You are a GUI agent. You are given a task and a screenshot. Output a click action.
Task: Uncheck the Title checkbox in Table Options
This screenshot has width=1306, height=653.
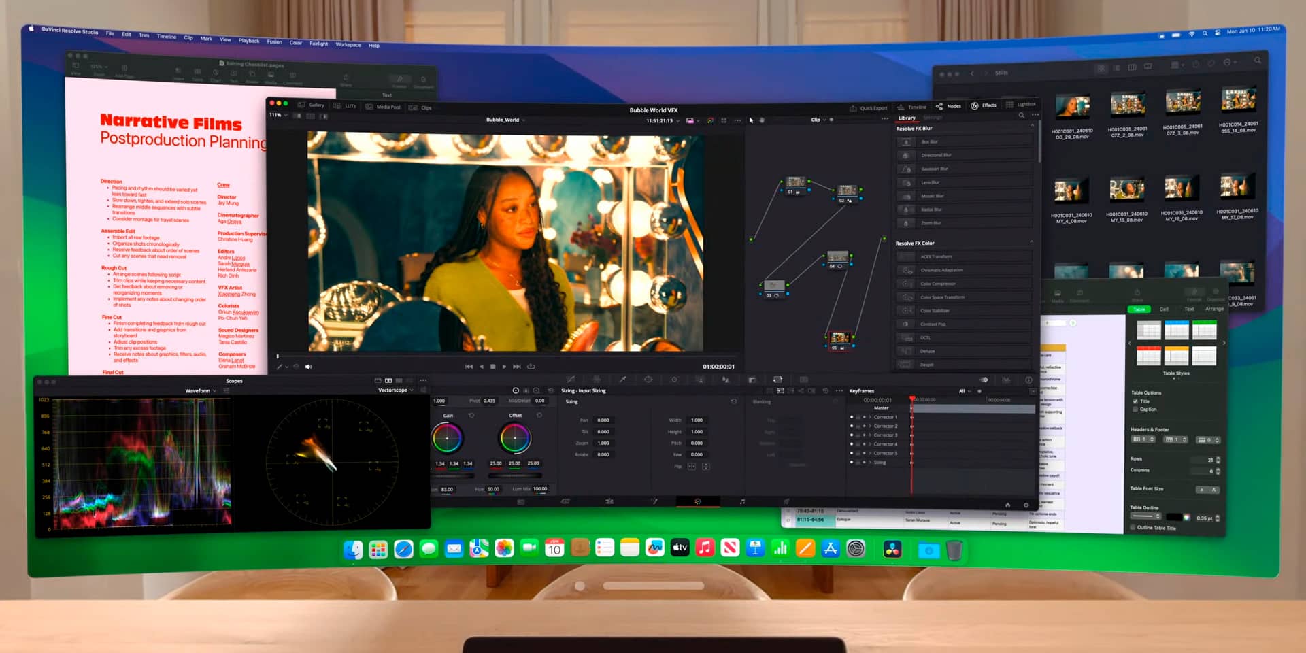click(x=1135, y=401)
